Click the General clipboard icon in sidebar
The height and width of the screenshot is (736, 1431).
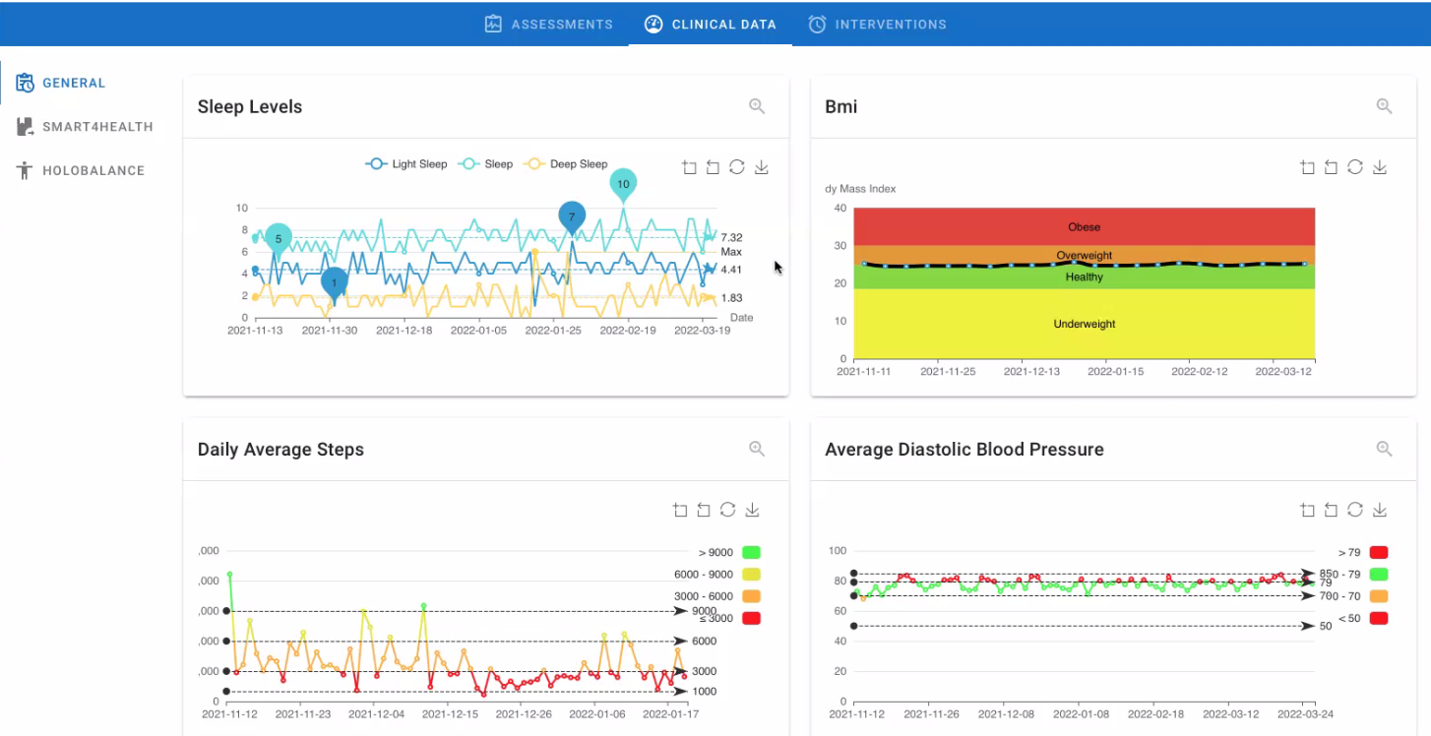(26, 83)
